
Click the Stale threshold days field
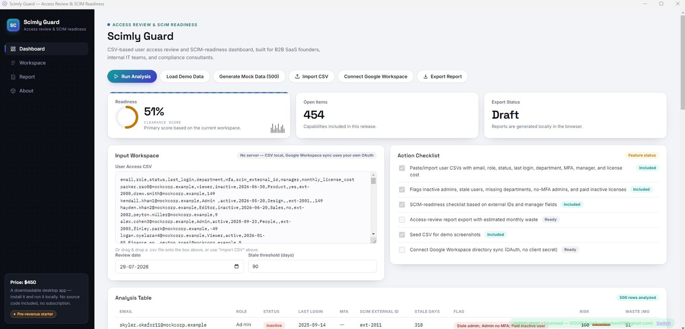312,267
